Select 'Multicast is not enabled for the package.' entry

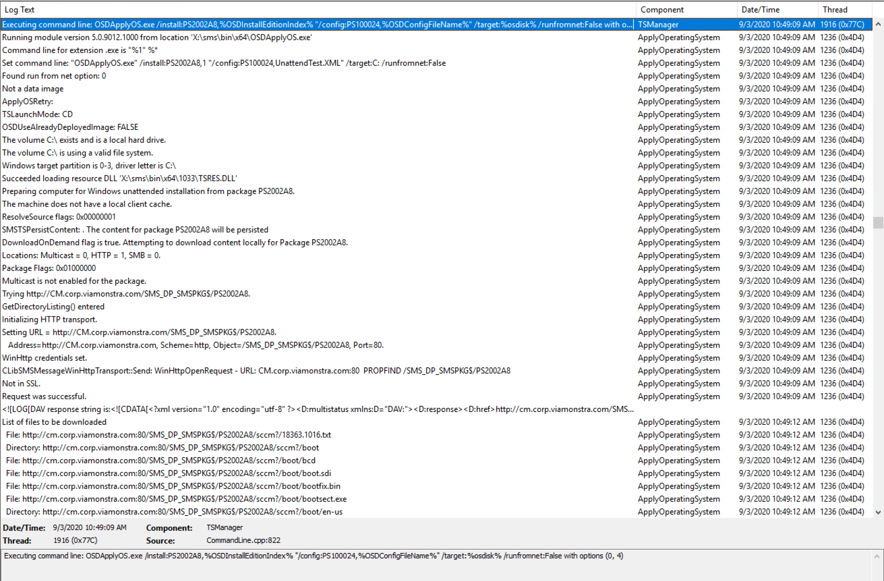click(74, 281)
